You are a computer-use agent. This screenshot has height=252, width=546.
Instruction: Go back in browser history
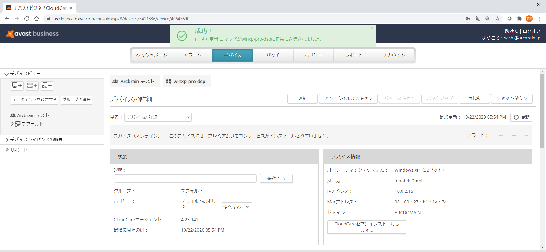7,19
